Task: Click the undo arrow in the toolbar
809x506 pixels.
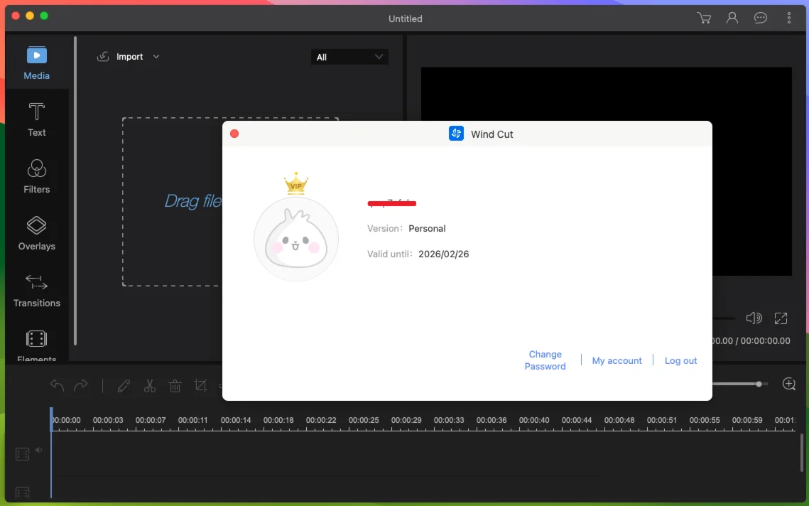Action: pyautogui.click(x=57, y=385)
